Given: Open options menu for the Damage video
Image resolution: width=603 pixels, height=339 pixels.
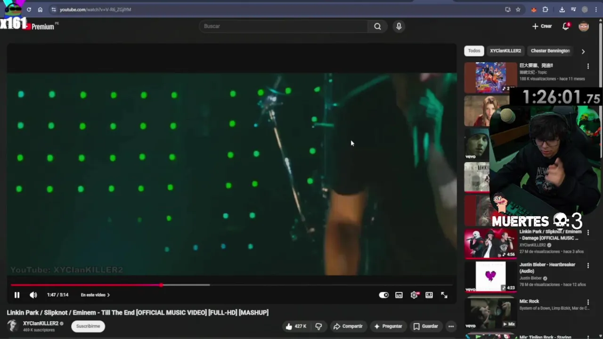Looking at the screenshot, I should (x=588, y=233).
